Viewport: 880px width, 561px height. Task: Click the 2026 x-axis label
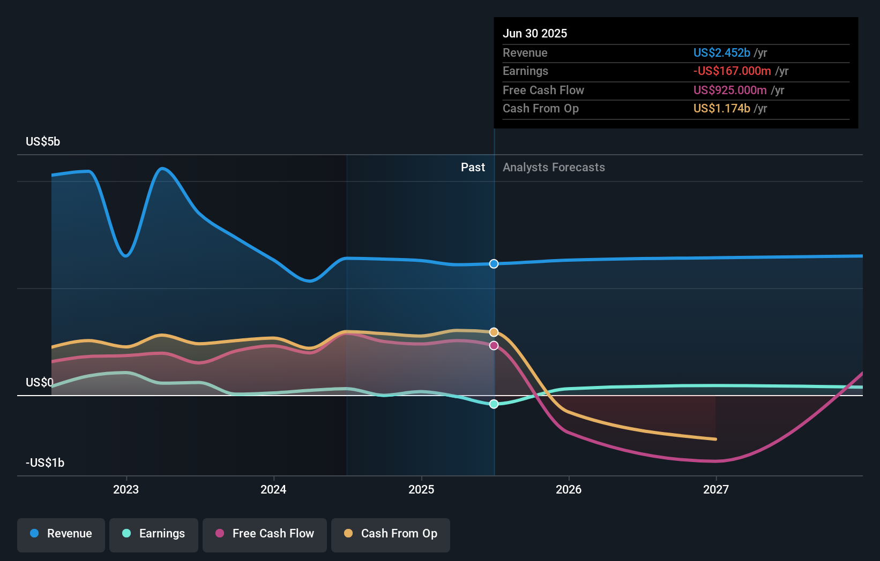[x=569, y=489]
